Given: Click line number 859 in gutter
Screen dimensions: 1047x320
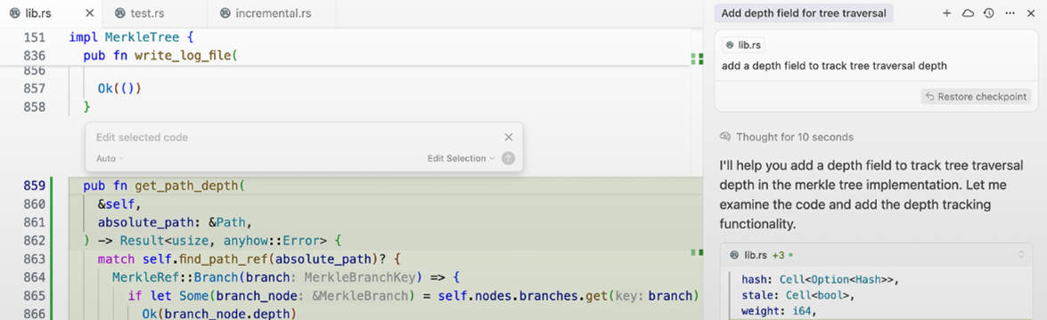Looking at the screenshot, I should [x=33, y=185].
